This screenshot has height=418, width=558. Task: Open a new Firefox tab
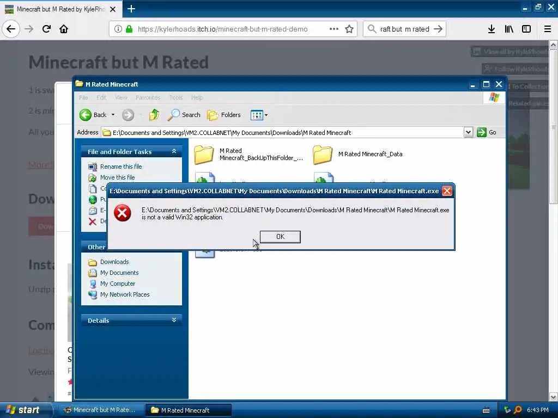point(131,9)
